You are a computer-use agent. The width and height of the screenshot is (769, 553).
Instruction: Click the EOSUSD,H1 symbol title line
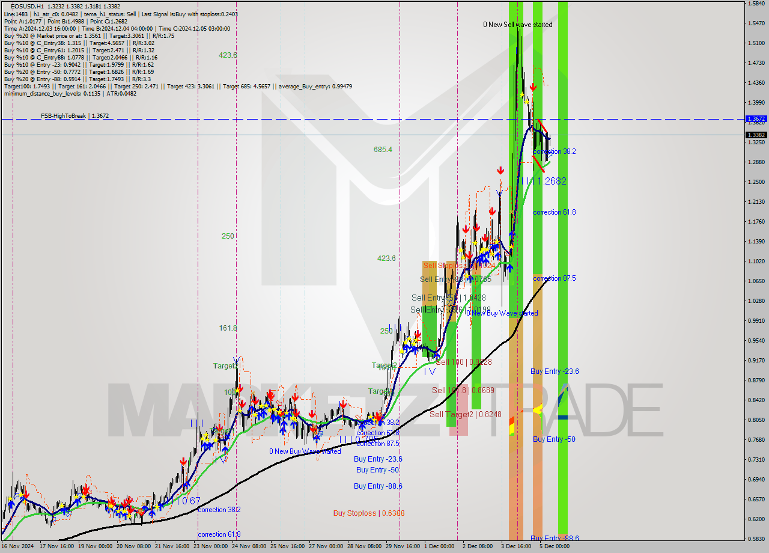[x=65, y=6]
